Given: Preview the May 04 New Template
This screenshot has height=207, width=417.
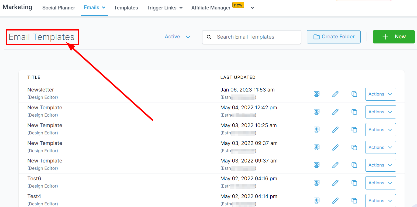Looking at the screenshot, I should pos(316,112).
